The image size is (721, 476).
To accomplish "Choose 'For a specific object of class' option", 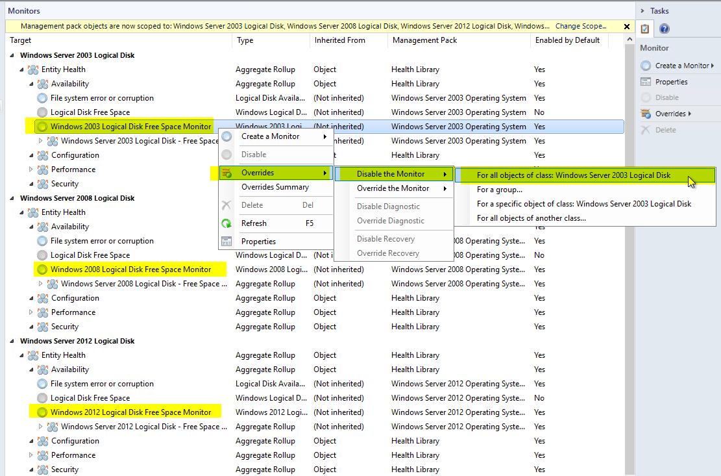I will (x=585, y=204).
